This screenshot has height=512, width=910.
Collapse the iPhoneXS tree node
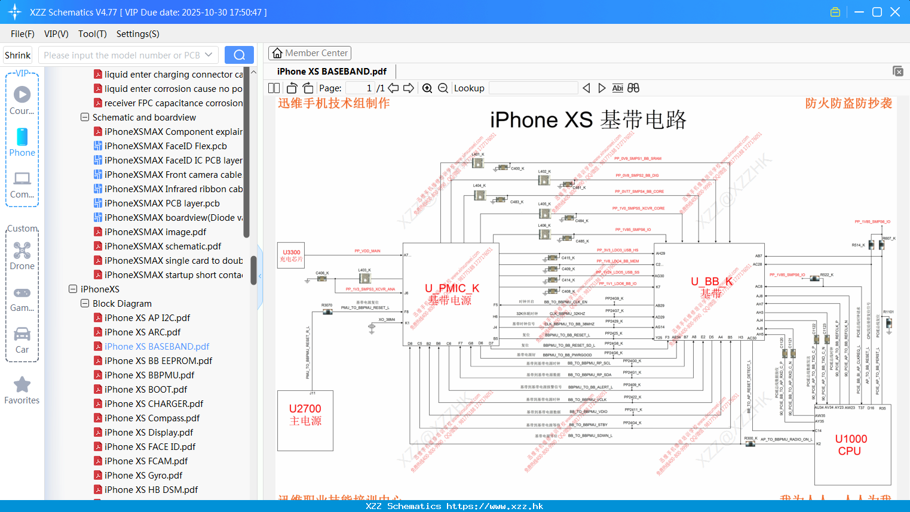[73, 289]
